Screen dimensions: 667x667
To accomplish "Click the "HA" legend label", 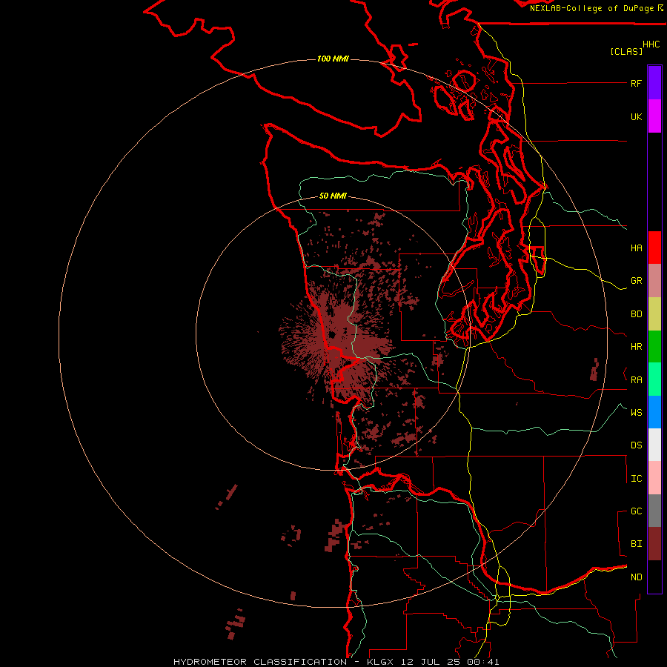I will pos(636,248).
